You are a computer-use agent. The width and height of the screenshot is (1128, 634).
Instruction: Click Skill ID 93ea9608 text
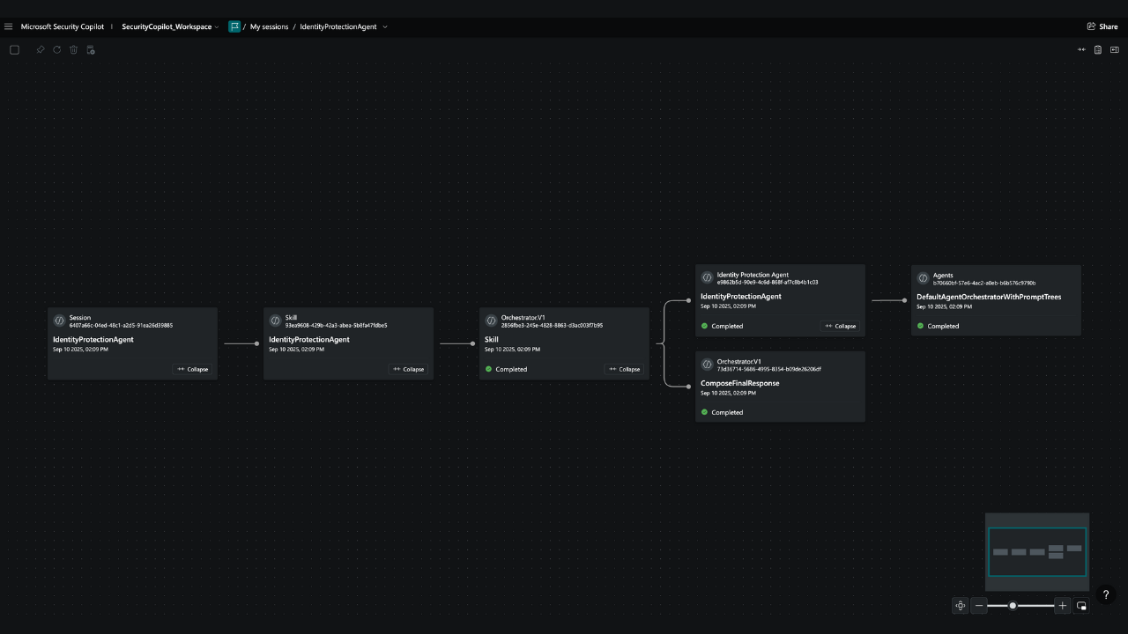336,325
